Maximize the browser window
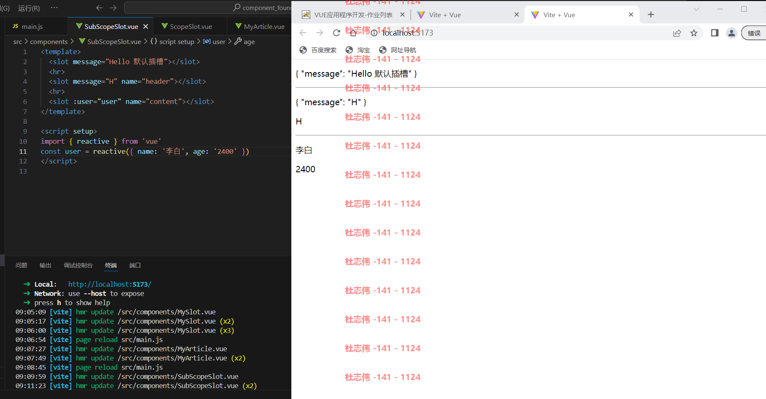Screen dimensions: 766x399 tap(744, 9)
